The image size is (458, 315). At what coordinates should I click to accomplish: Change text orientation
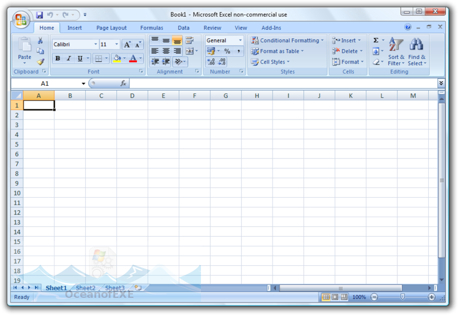tap(179, 62)
